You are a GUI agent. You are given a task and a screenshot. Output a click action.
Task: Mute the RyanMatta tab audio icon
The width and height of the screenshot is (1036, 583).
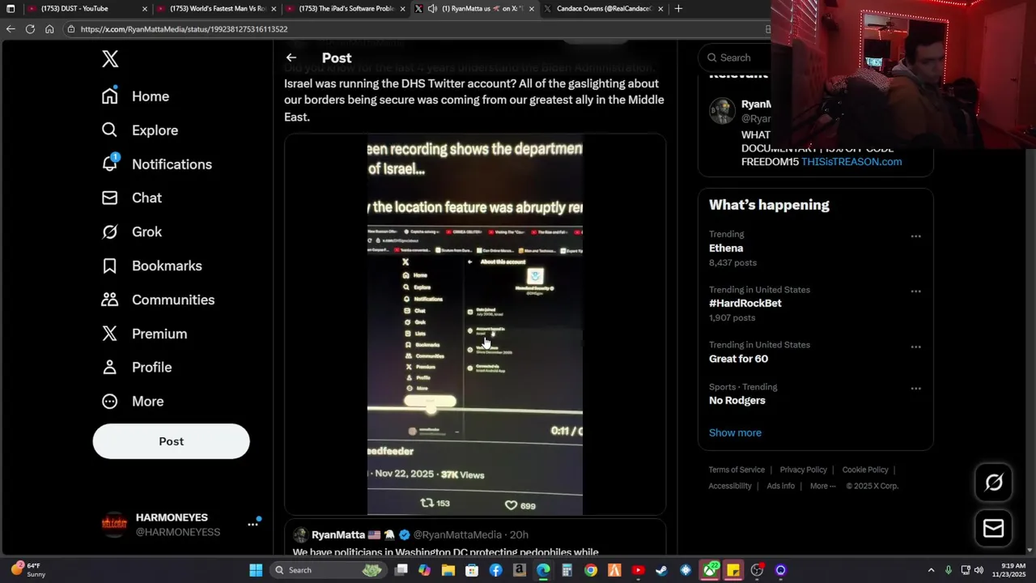click(433, 9)
